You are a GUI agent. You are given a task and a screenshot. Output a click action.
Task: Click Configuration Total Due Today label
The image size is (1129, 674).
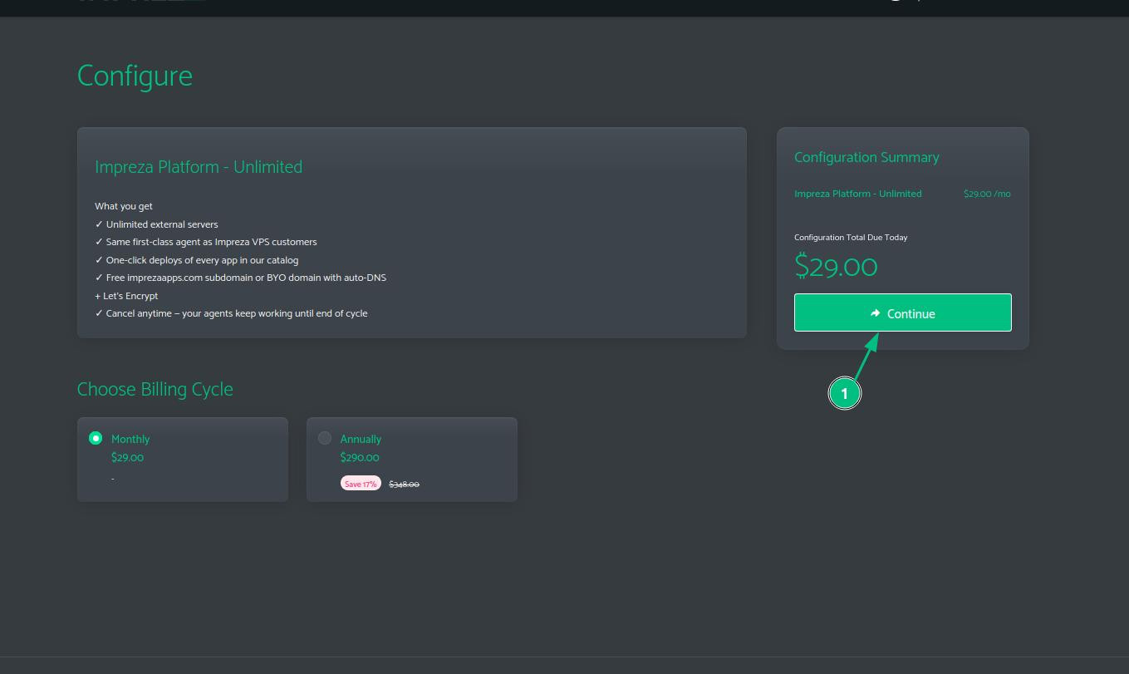851,238
